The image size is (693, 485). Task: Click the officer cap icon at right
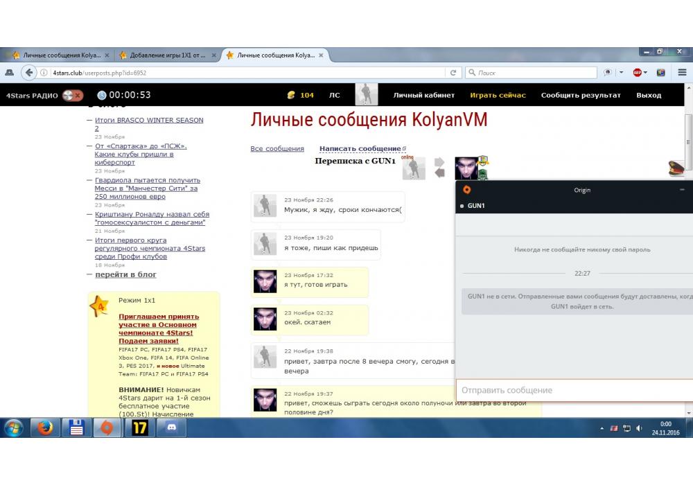tap(676, 167)
